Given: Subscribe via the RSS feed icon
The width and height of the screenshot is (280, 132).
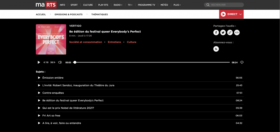Looking at the screenshot, I should click(216, 49).
